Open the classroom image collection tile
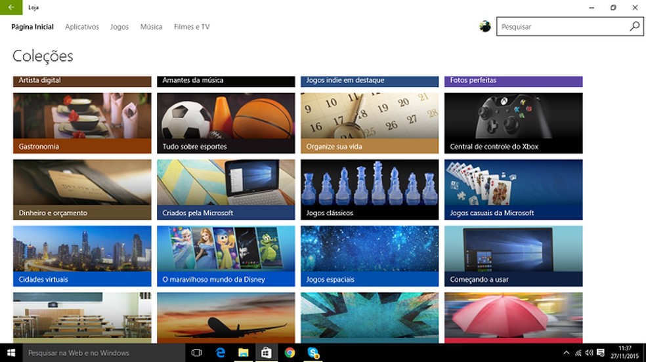The width and height of the screenshot is (646, 362). click(82, 317)
